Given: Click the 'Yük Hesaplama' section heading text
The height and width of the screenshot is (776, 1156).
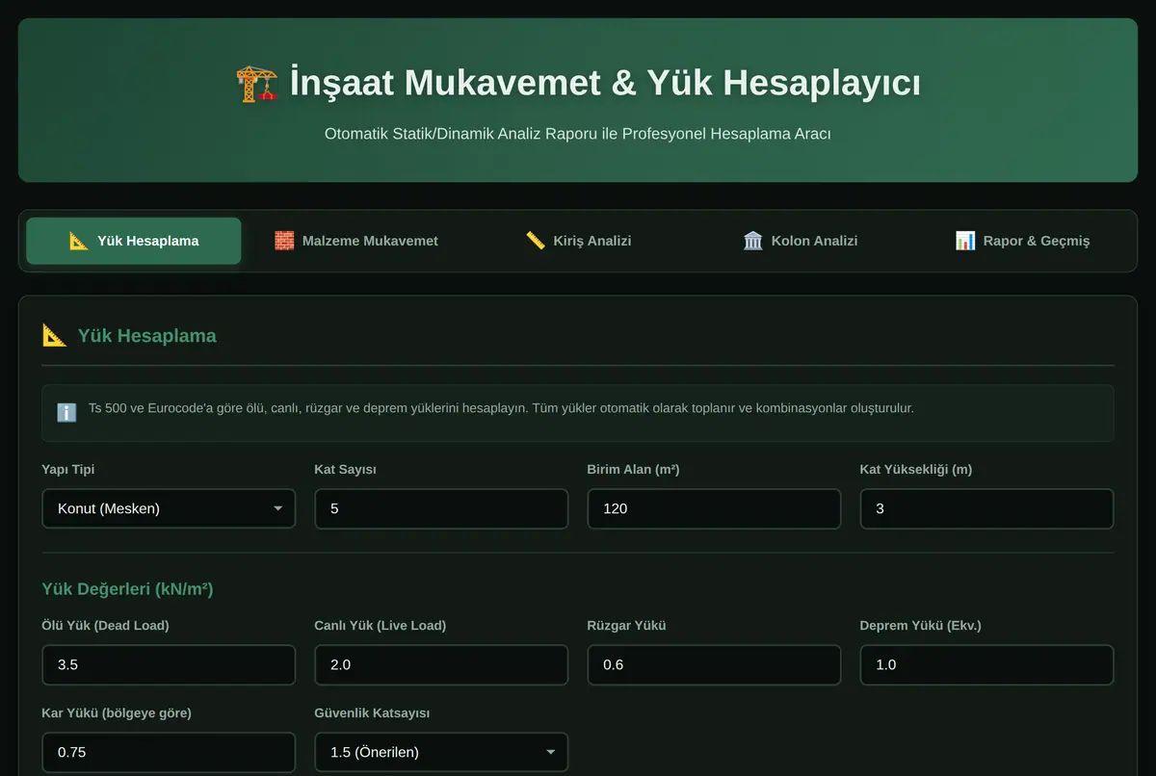Looking at the screenshot, I should click(147, 336).
